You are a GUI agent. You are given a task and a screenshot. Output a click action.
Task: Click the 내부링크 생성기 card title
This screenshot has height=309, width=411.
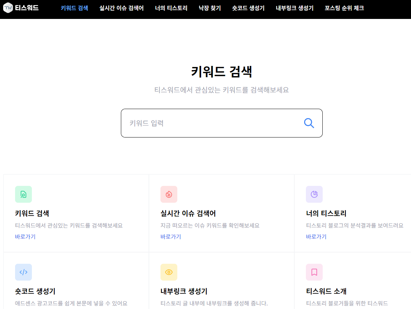coord(184,291)
